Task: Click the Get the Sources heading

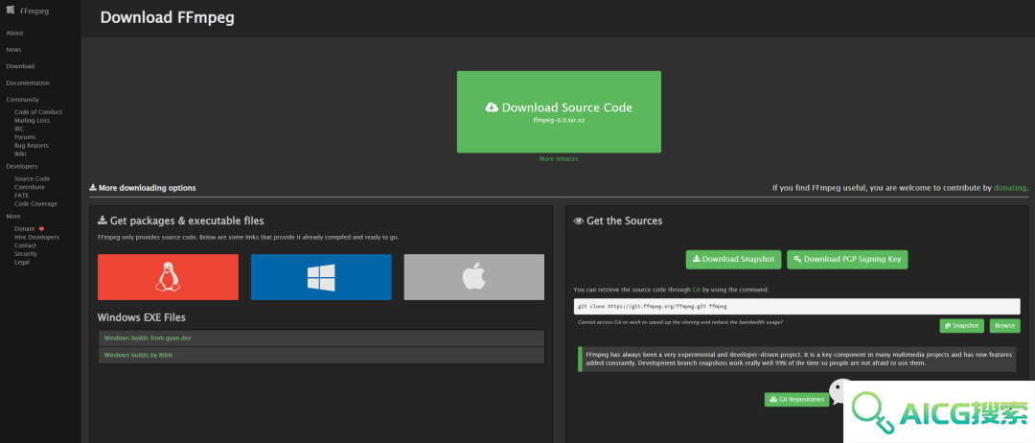Action: [x=618, y=221]
